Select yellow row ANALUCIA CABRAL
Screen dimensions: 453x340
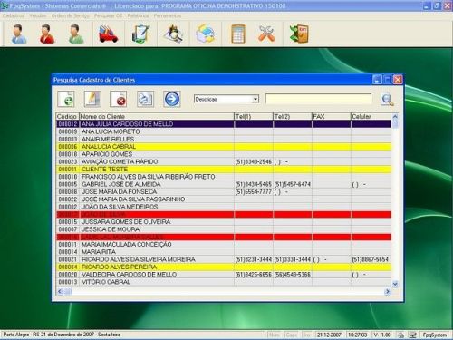[224, 147]
